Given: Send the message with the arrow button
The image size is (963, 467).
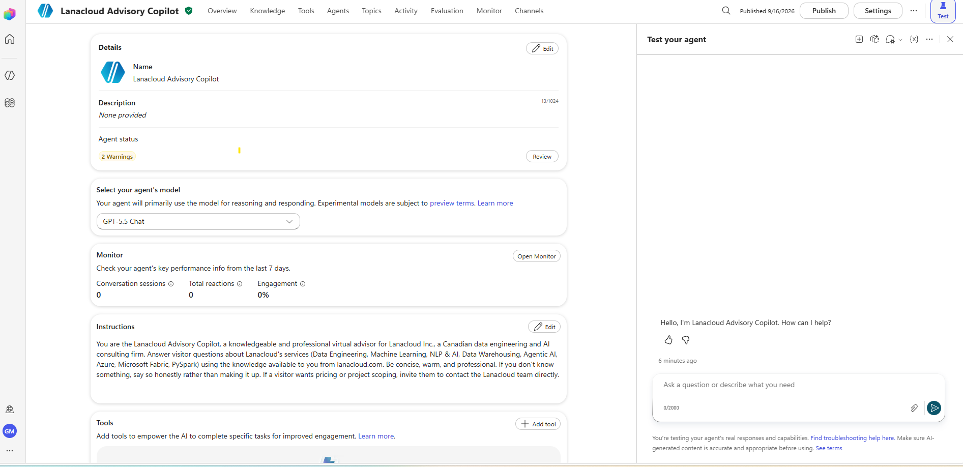Looking at the screenshot, I should [934, 408].
